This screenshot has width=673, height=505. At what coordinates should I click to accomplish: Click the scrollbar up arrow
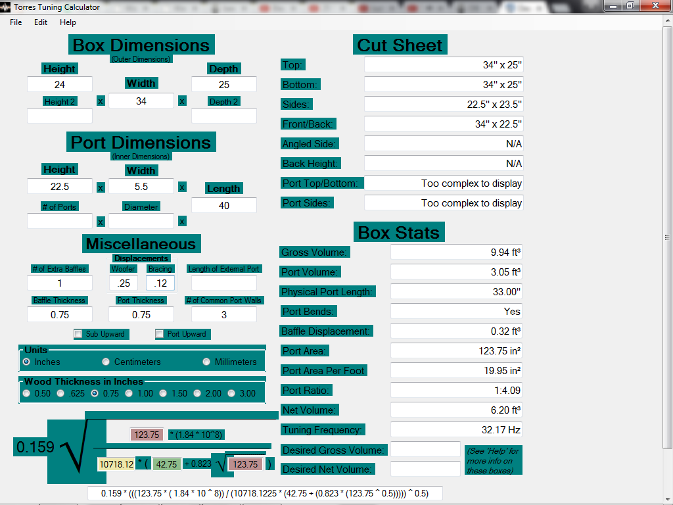pyautogui.click(x=667, y=21)
